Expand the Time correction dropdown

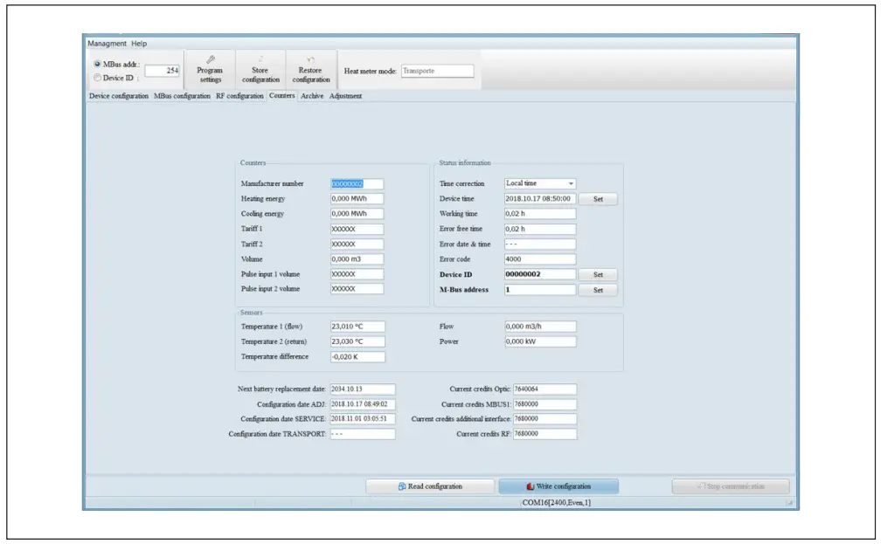point(571,184)
